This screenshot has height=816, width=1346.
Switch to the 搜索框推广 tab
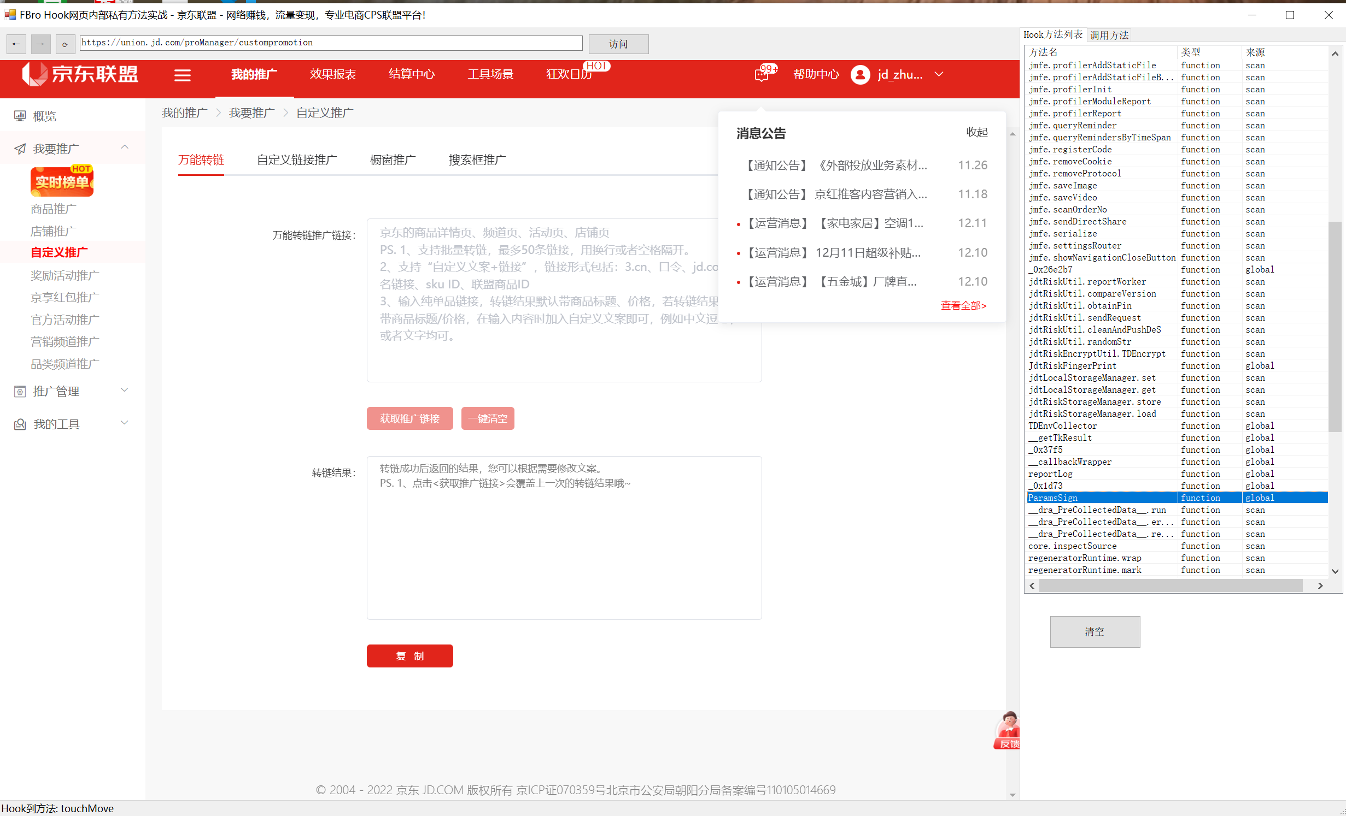[477, 160]
